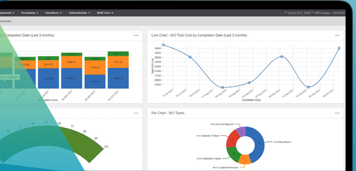Open the partly cut-off Equipment menu
This screenshot has width=356, height=171.
7,13
